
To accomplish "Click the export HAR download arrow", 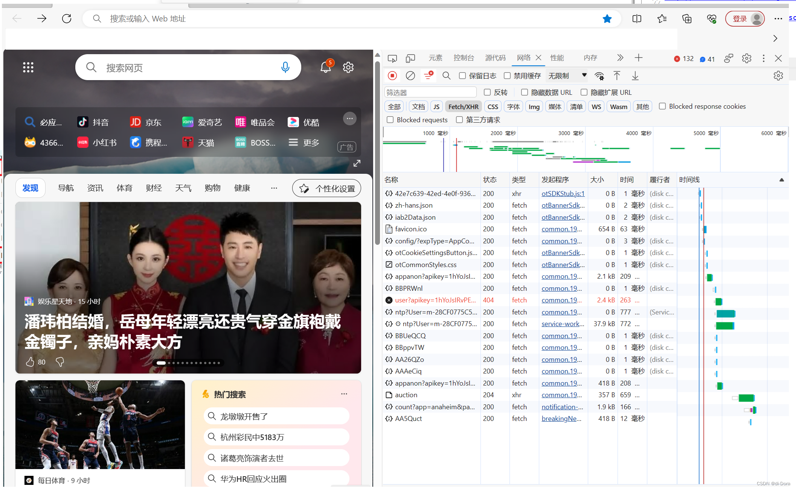I will coord(635,76).
